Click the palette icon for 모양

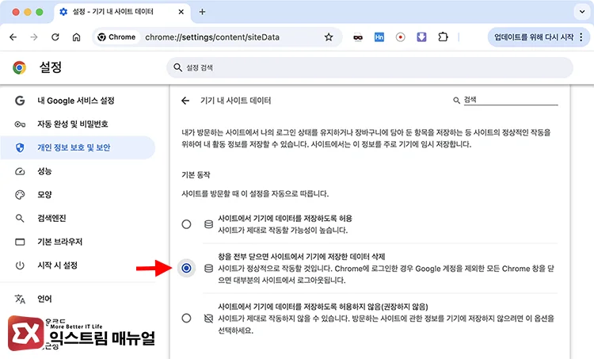[x=20, y=195]
